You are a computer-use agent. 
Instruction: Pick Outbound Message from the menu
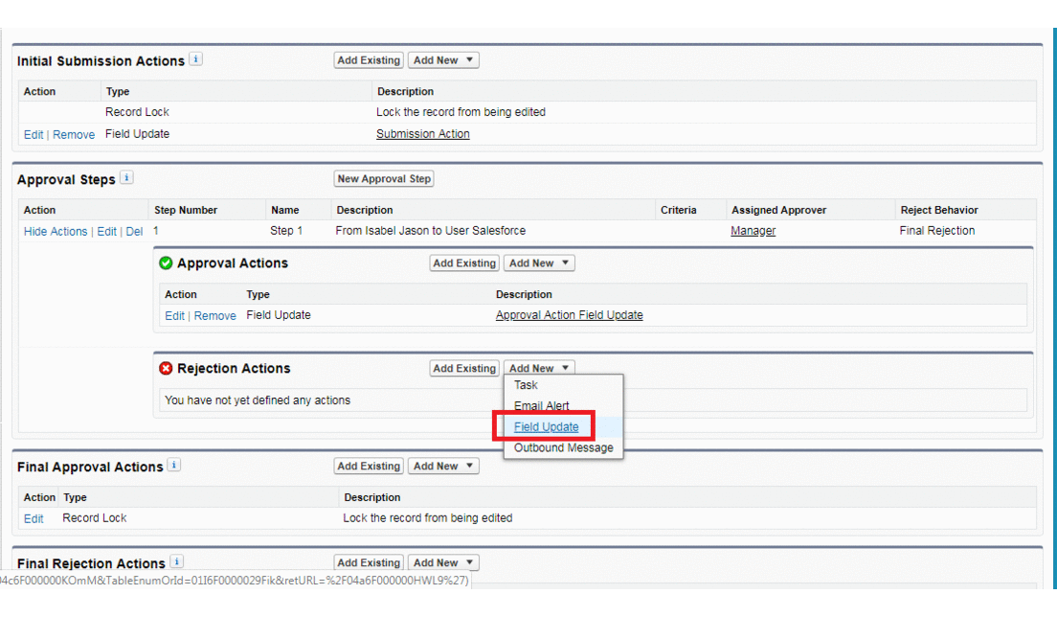coord(563,448)
